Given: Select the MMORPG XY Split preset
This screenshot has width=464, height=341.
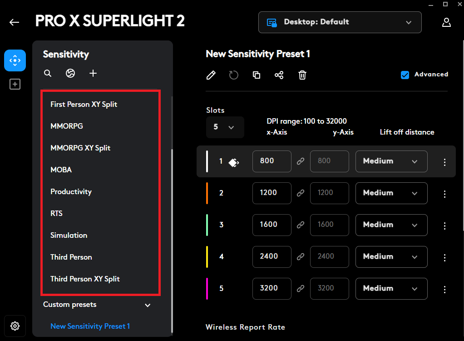Looking at the screenshot, I should (x=80, y=148).
